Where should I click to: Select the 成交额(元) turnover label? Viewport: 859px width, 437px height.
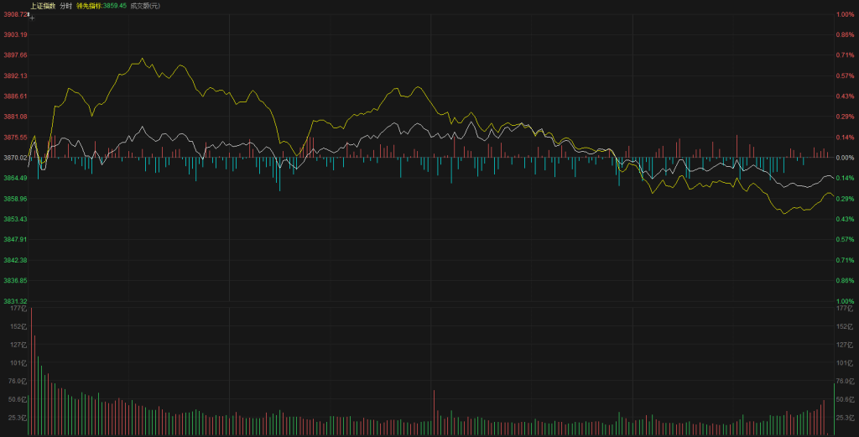145,6
